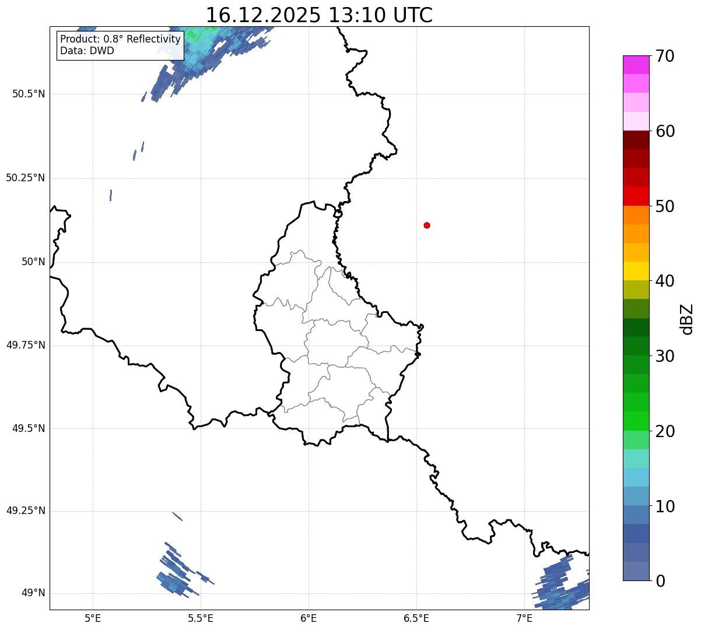Image resolution: width=701 pixels, height=630 pixels.
Task: Click the latitude label 50.25°N
Action: pos(25,178)
